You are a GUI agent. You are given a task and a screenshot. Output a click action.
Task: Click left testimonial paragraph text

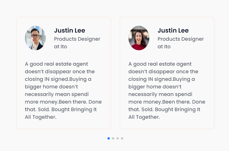click(x=63, y=90)
